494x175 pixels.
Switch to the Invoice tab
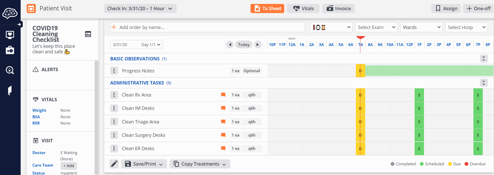338,9
